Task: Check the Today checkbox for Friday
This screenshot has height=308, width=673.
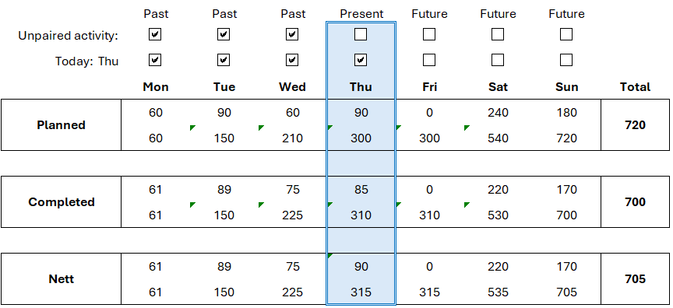Action: tap(429, 60)
